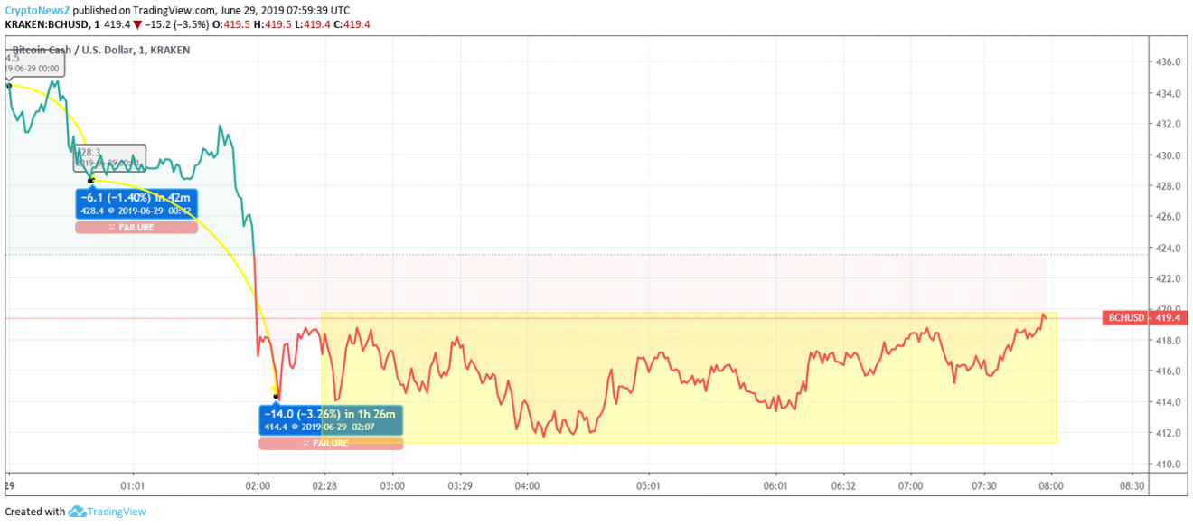The width and height of the screenshot is (1193, 526).
Task: Click the 418.0 price axis label
Action: 1170,341
